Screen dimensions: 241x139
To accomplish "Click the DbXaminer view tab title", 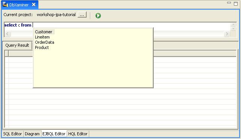I will click(19, 5).
